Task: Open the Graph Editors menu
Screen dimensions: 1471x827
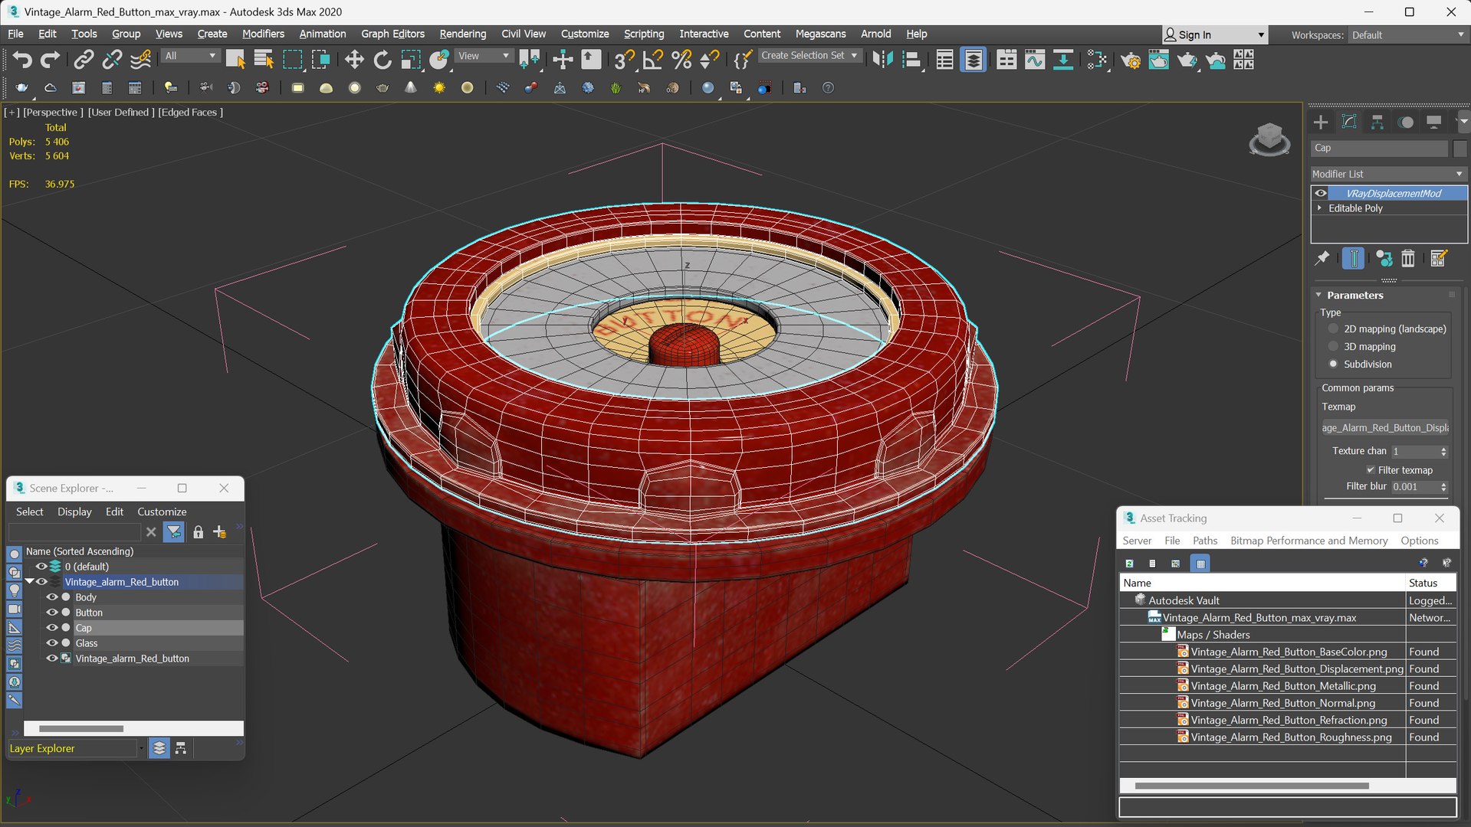Action: click(x=392, y=34)
